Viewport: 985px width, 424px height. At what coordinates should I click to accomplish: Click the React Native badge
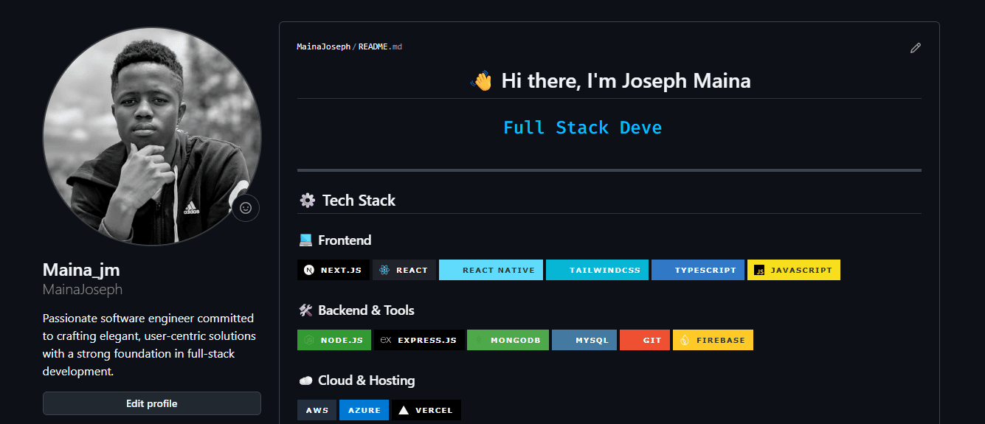(x=491, y=270)
